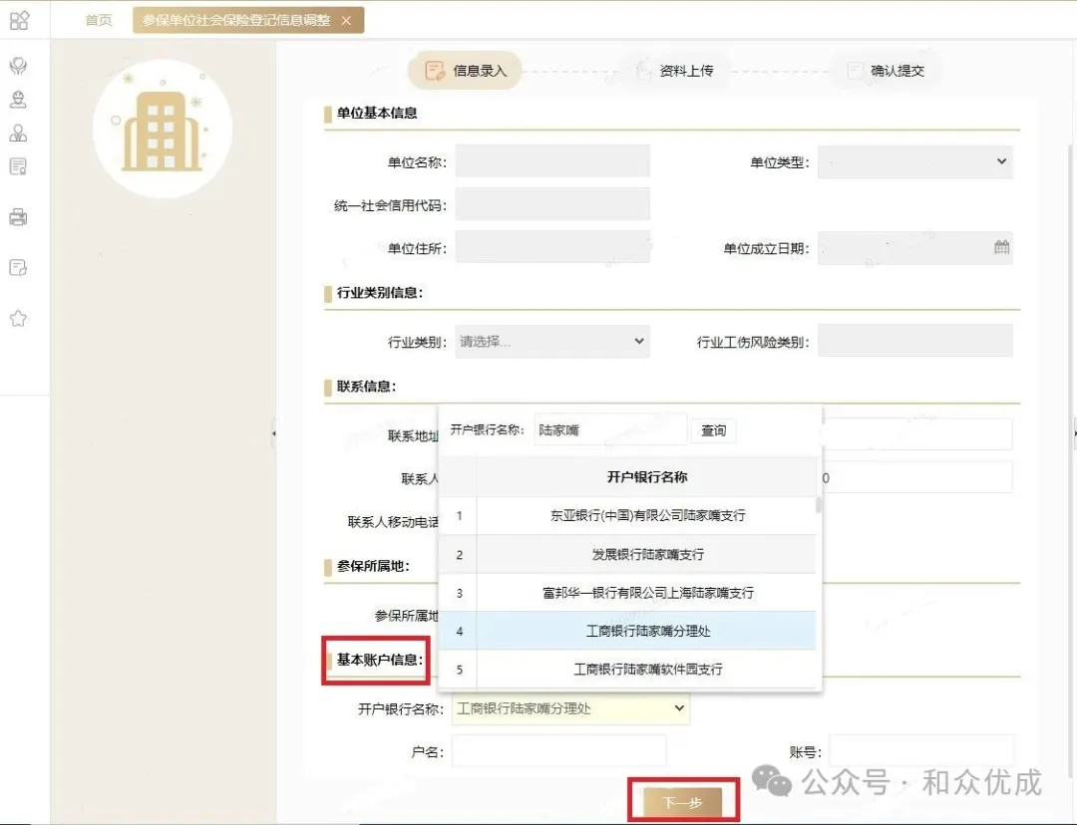Open the apps grid menu at top left

tap(21, 18)
